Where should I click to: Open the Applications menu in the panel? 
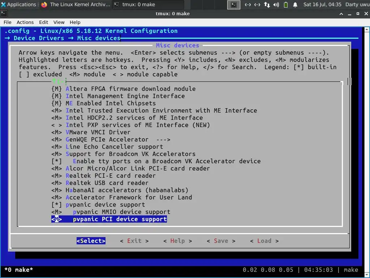pyautogui.click(x=20, y=4)
